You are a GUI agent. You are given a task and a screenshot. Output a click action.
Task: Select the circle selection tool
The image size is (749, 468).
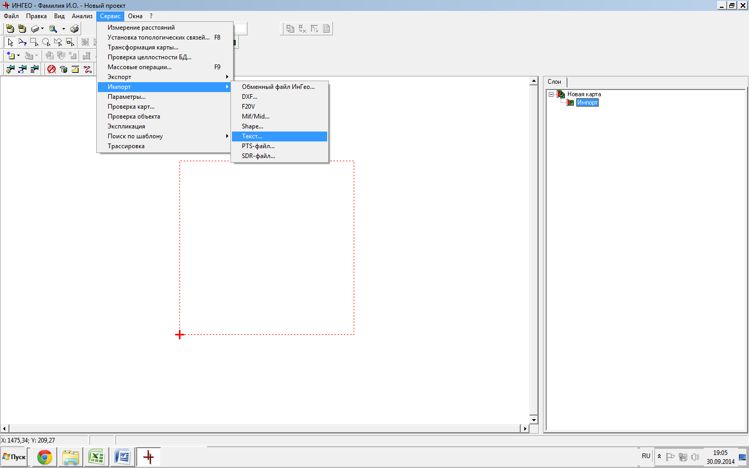click(x=46, y=42)
